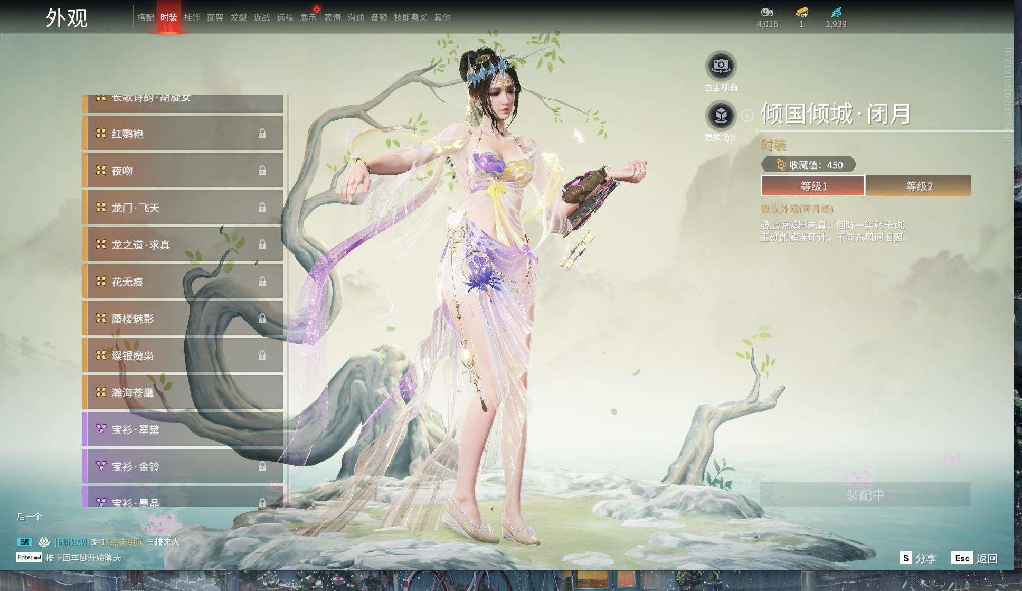Click the 1,939 currency amount

pyautogui.click(x=836, y=24)
